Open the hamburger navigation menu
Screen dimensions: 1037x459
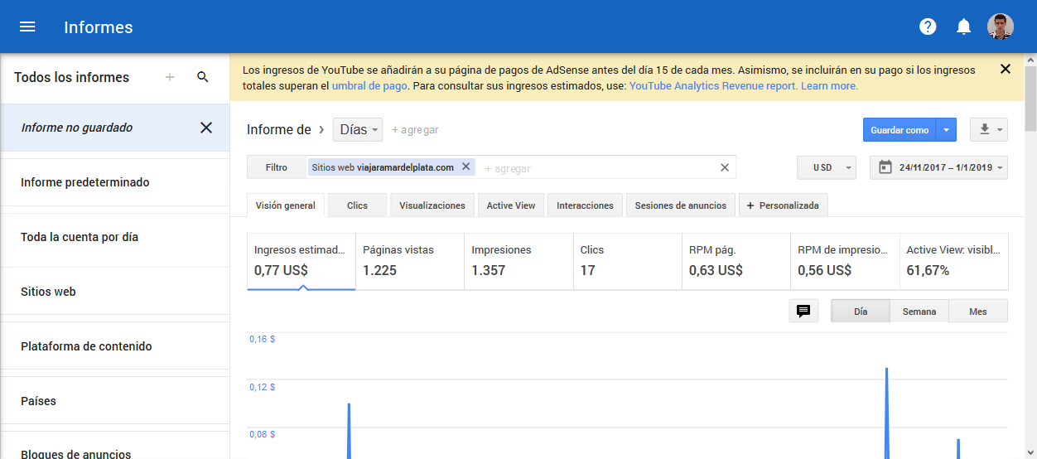(x=27, y=27)
